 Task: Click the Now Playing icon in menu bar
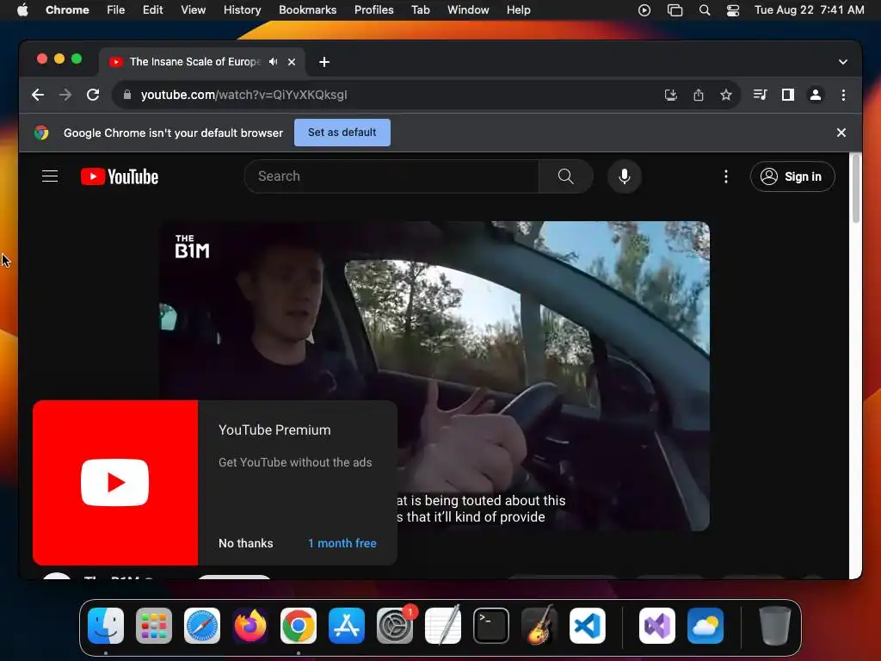pos(644,10)
